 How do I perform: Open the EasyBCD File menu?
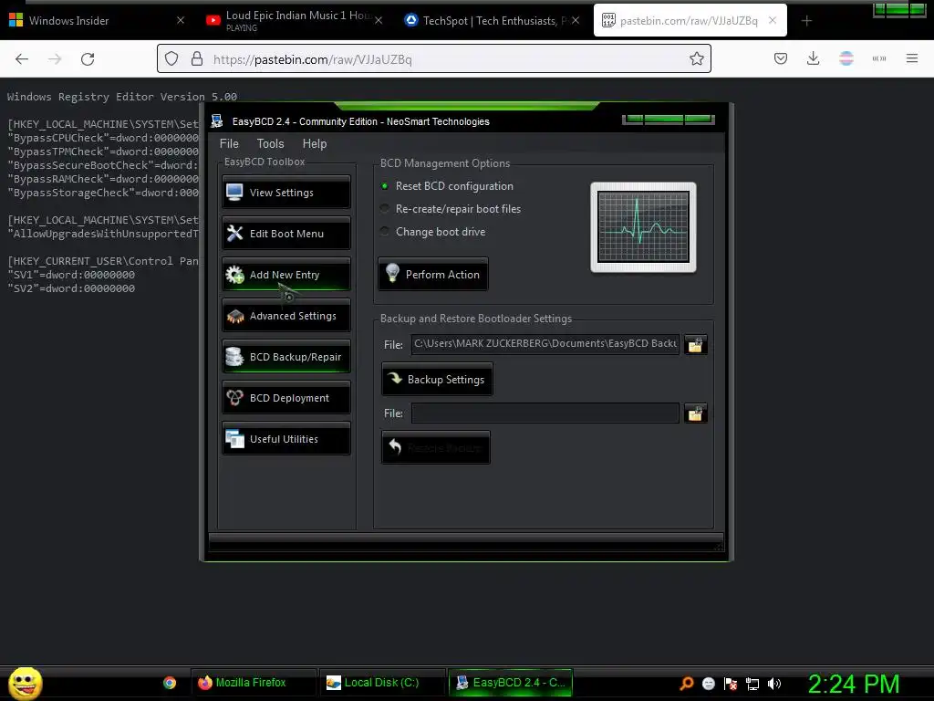tap(229, 143)
